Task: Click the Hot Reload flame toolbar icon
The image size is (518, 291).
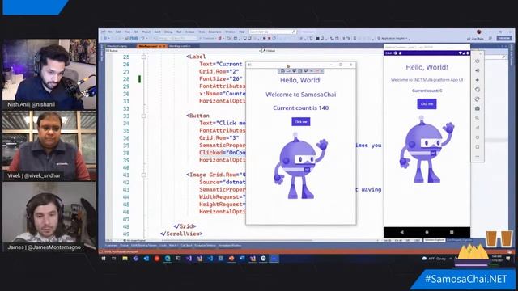Action: [219, 38]
